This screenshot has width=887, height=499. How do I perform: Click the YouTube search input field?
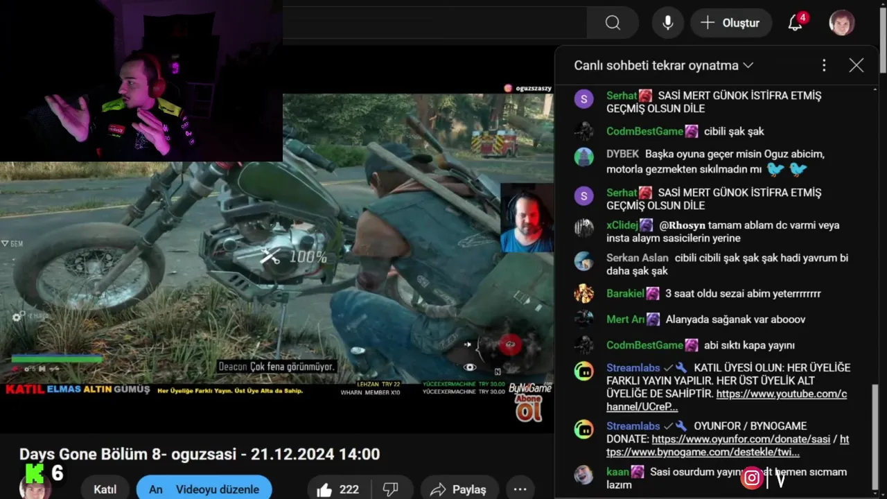pos(435,23)
